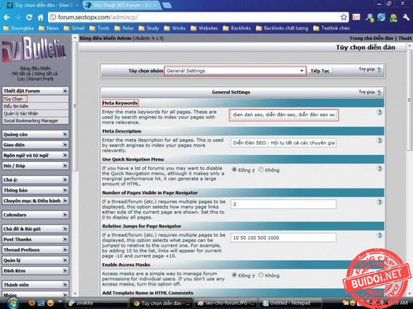Click help icon beside Meta Description field

(379, 140)
